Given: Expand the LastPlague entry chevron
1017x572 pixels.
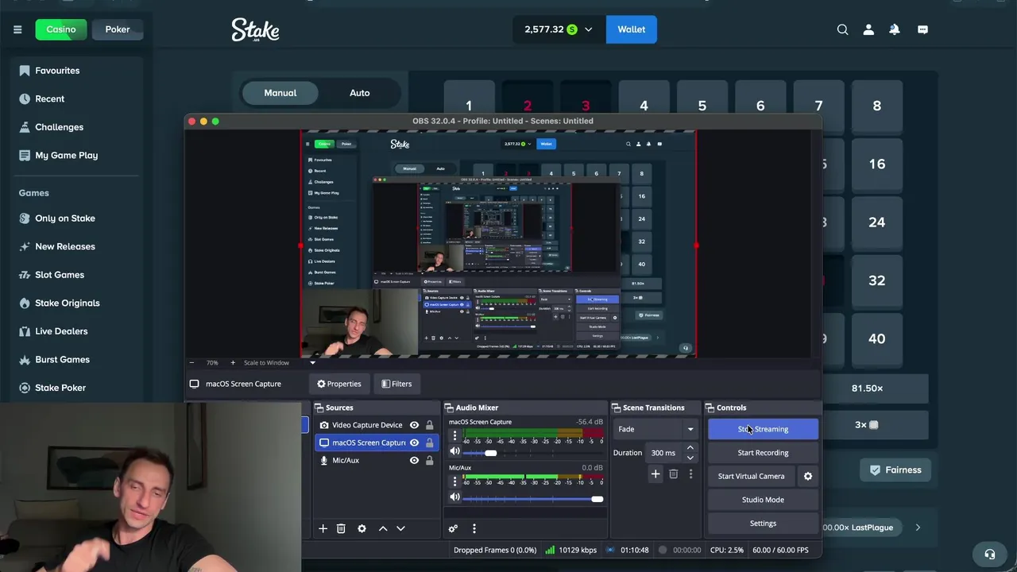Looking at the screenshot, I should tap(918, 528).
